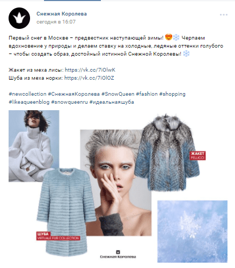The height and width of the screenshot is (268, 235).
Task: Open the post's three-dot options menu
Action: (x=224, y=14)
